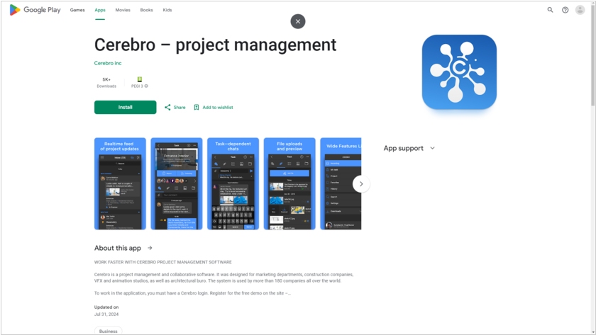
Task: Click the Business category chip
Action: pyautogui.click(x=109, y=331)
